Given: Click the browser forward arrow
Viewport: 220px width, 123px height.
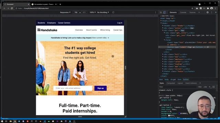Looking at the screenshot, I should pyautogui.click(x=8, y=8).
